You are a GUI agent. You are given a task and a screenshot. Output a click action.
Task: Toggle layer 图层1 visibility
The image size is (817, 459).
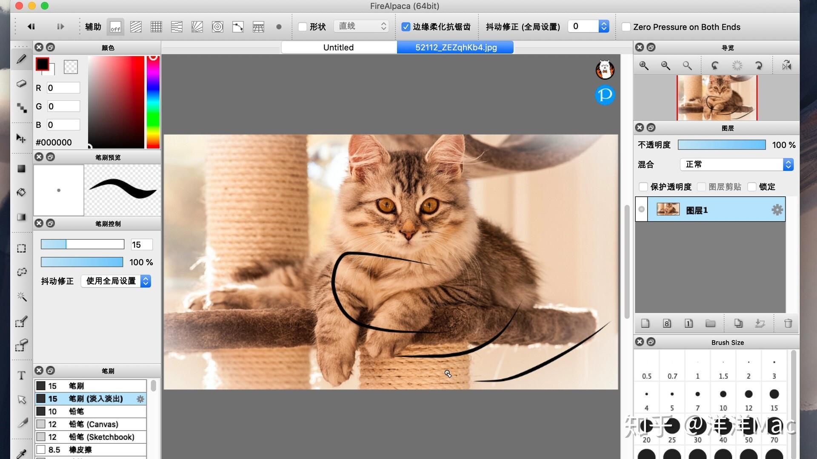click(642, 210)
